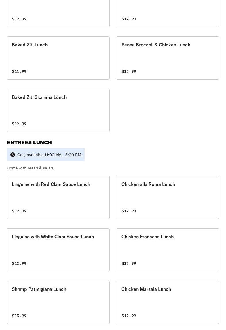Select Penne Broccoli & Chicken Lunch
Image resolution: width=226 pixels, height=330 pixels.
click(x=156, y=45)
